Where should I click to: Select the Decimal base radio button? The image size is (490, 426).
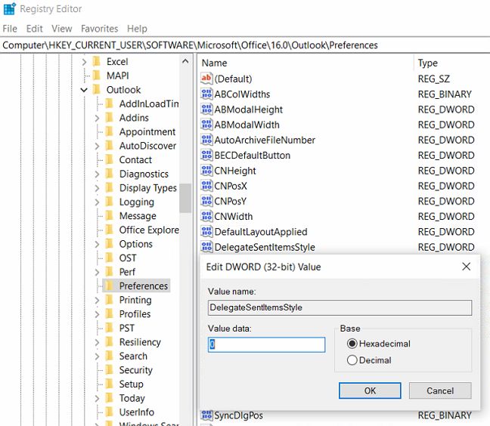click(352, 360)
